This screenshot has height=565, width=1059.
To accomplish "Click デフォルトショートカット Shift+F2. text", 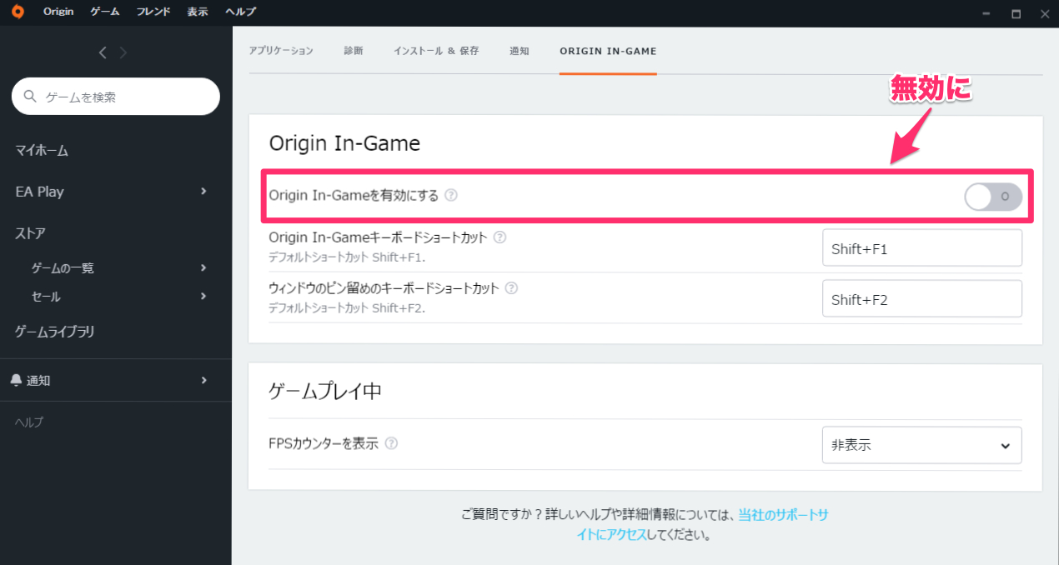I will coord(347,308).
